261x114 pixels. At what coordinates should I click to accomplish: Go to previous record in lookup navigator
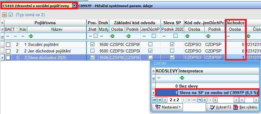pyautogui.click(x=165, y=100)
